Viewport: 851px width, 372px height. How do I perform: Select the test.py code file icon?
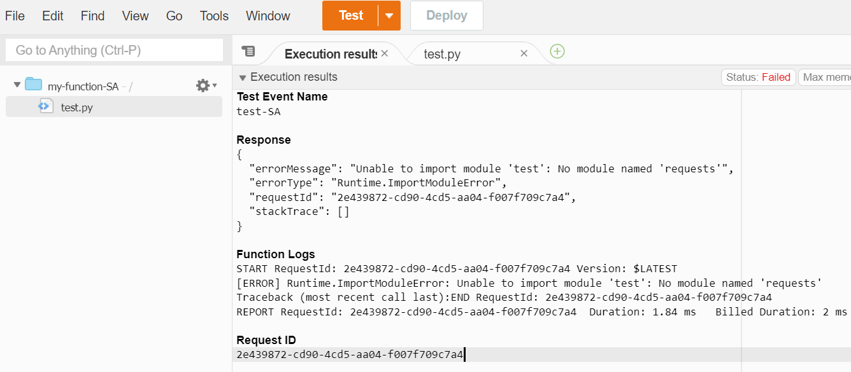(x=45, y=107)
